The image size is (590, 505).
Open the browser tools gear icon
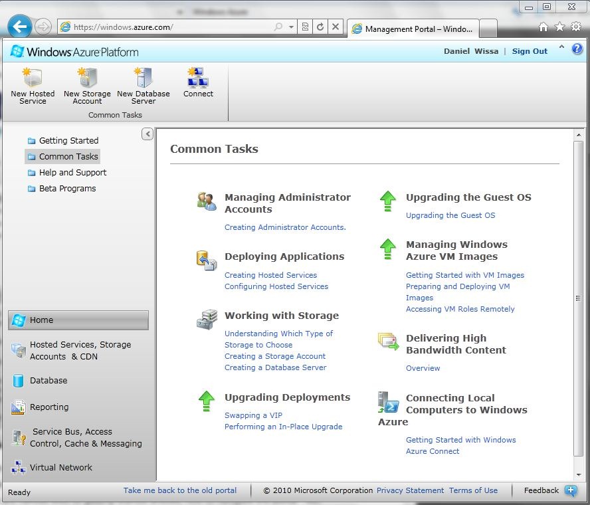(x=576, y=27)
